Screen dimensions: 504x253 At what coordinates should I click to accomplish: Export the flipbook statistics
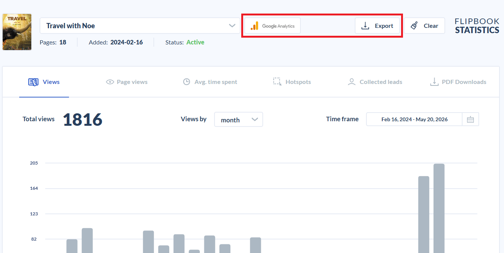click(x=377, y=26)
